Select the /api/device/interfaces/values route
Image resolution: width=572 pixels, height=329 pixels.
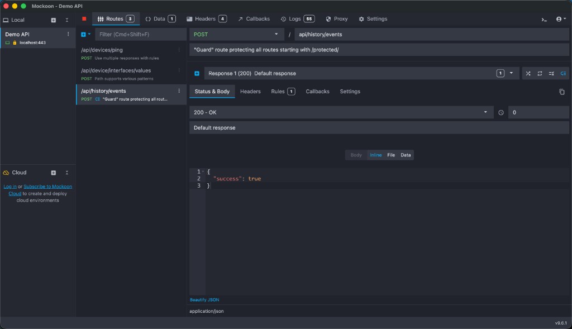click(131, 74)
